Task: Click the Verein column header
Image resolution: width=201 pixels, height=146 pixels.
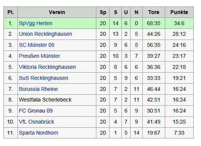Action: pyautogui.click(x=57, y=12)
